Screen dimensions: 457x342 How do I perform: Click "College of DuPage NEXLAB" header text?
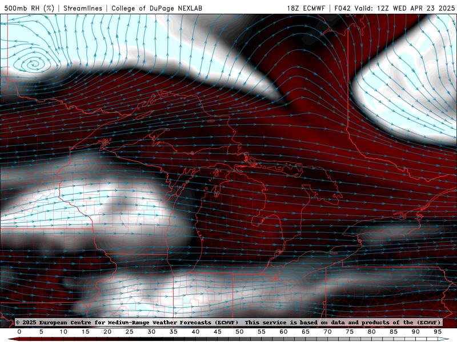coord(157,8)
